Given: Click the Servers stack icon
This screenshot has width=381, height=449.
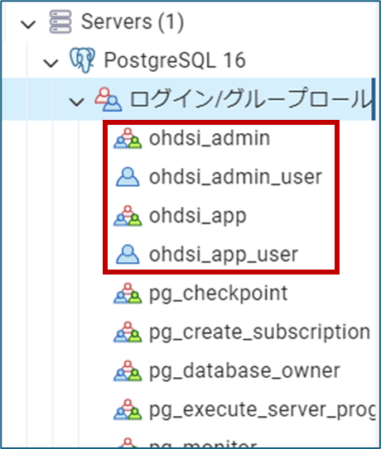Looking at the screenshot, I should tap(60, 21).
